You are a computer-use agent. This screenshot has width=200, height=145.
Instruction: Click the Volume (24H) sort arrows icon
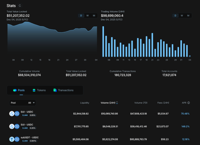coord(117,102)
